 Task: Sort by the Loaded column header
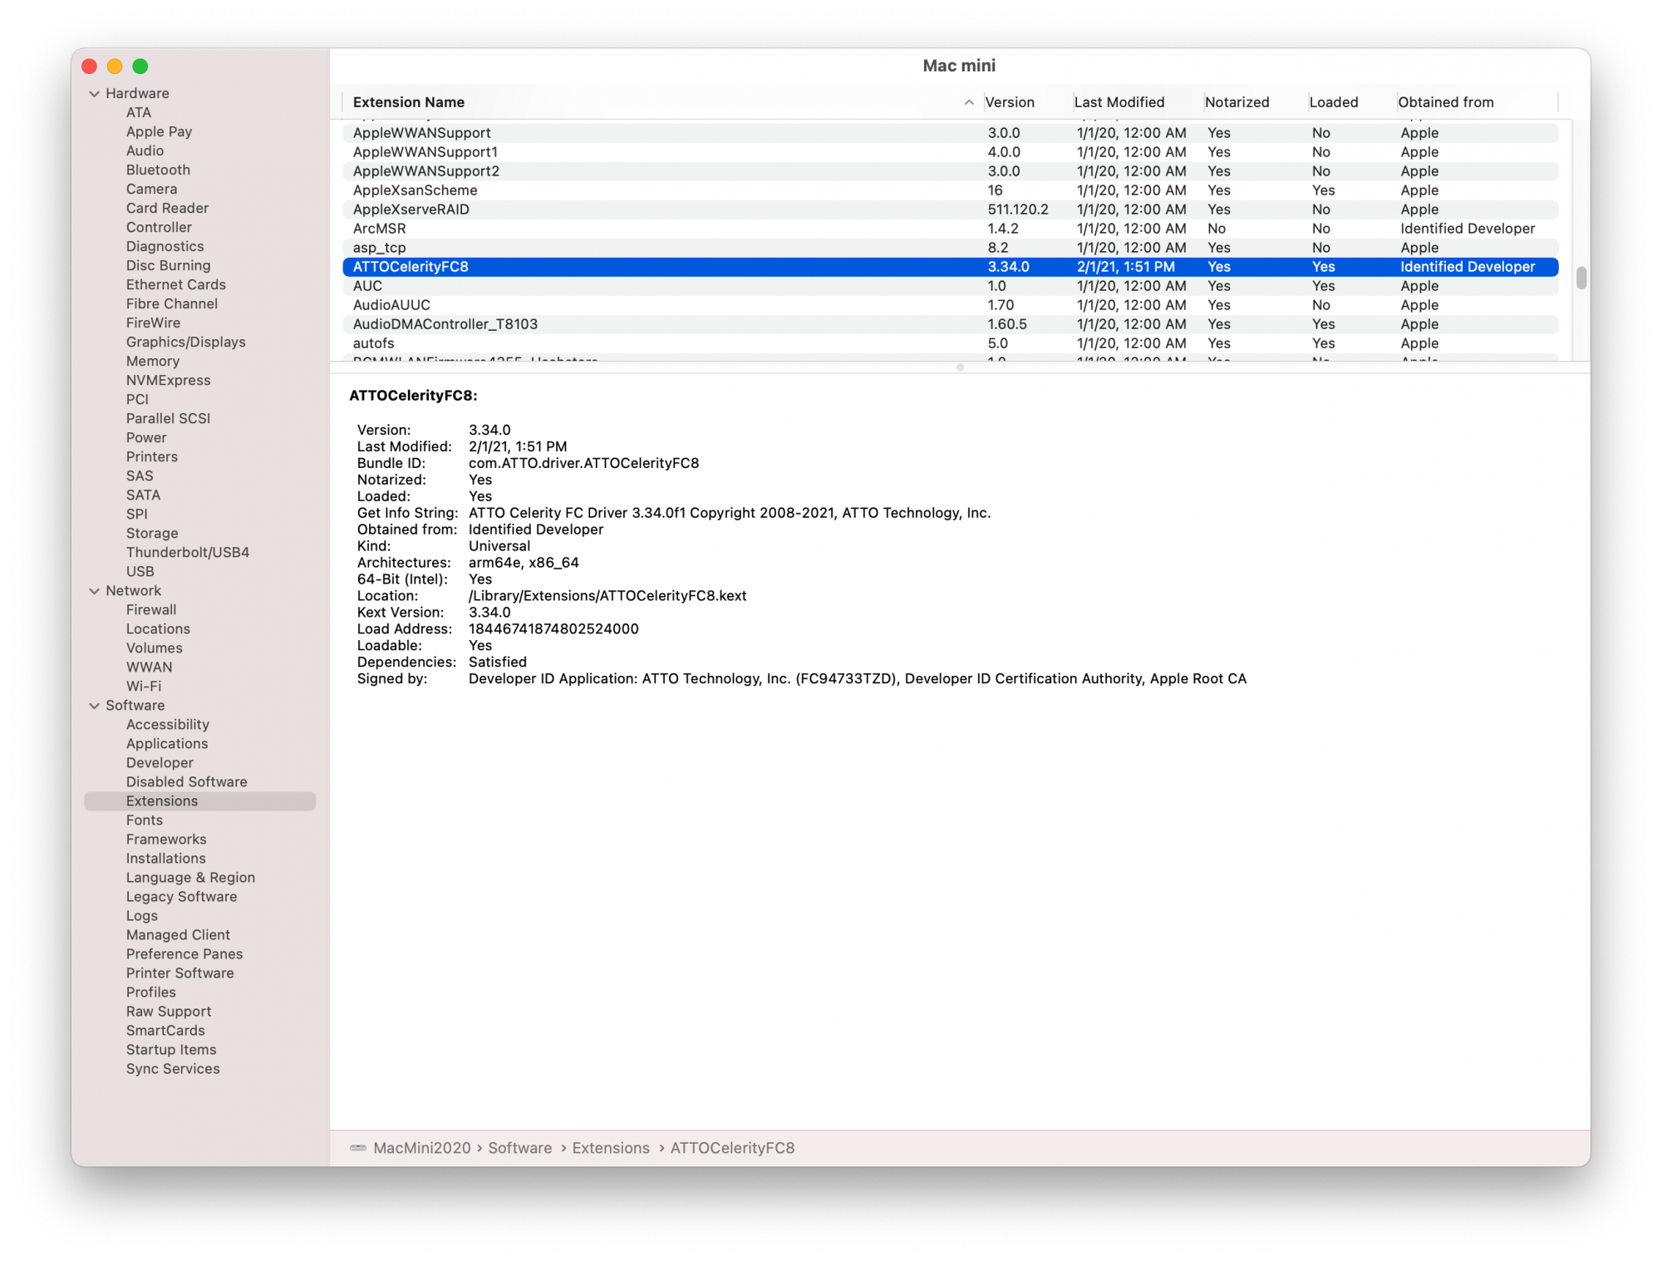1333,102
